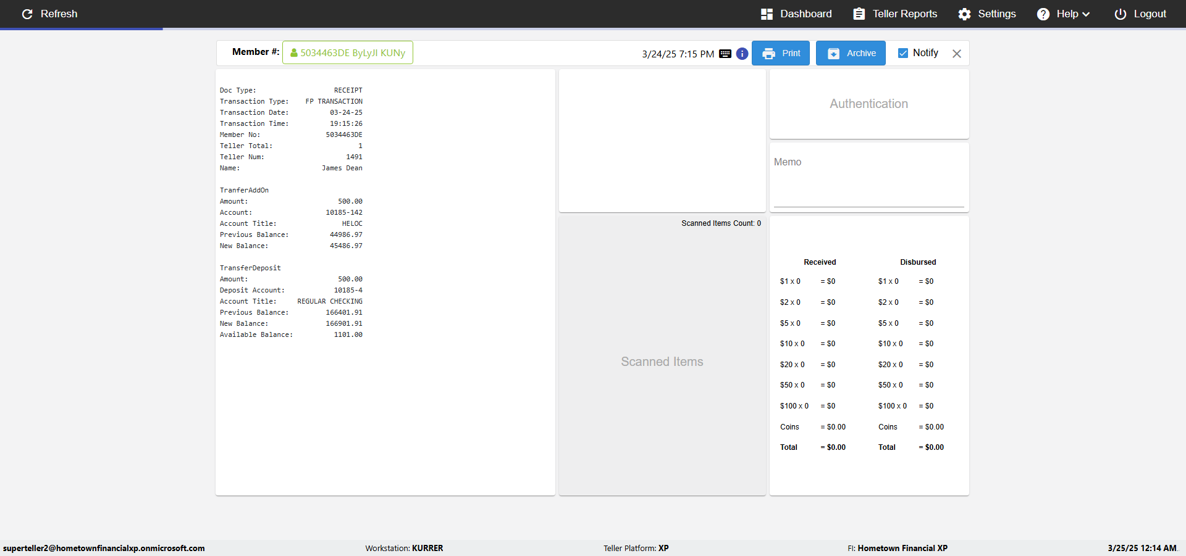Click the Member No 5034463DE line
This screenshot has height=556, width=1186.
tap(291, 135)
